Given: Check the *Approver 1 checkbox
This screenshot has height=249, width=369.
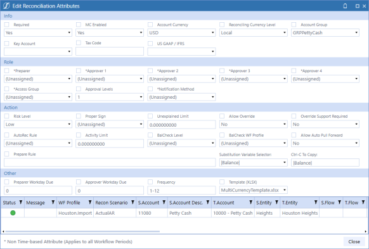Looking at the screenshot, I should pyautogui.click(x=79, y=71).
